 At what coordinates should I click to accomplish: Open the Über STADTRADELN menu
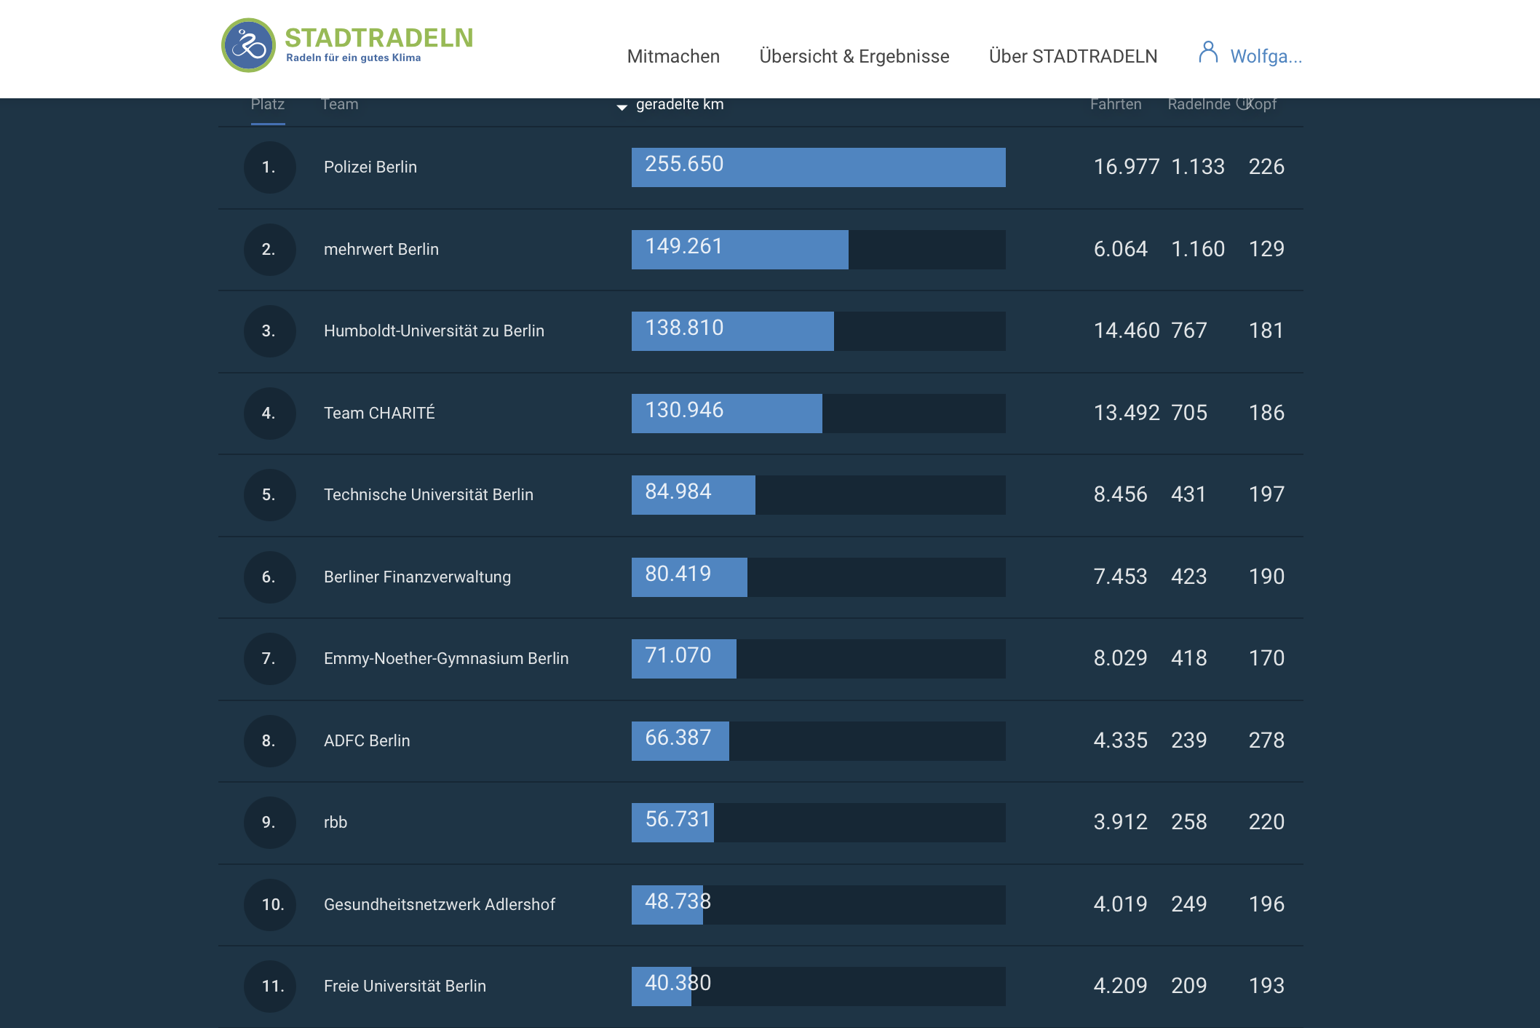pos(1073,56)
